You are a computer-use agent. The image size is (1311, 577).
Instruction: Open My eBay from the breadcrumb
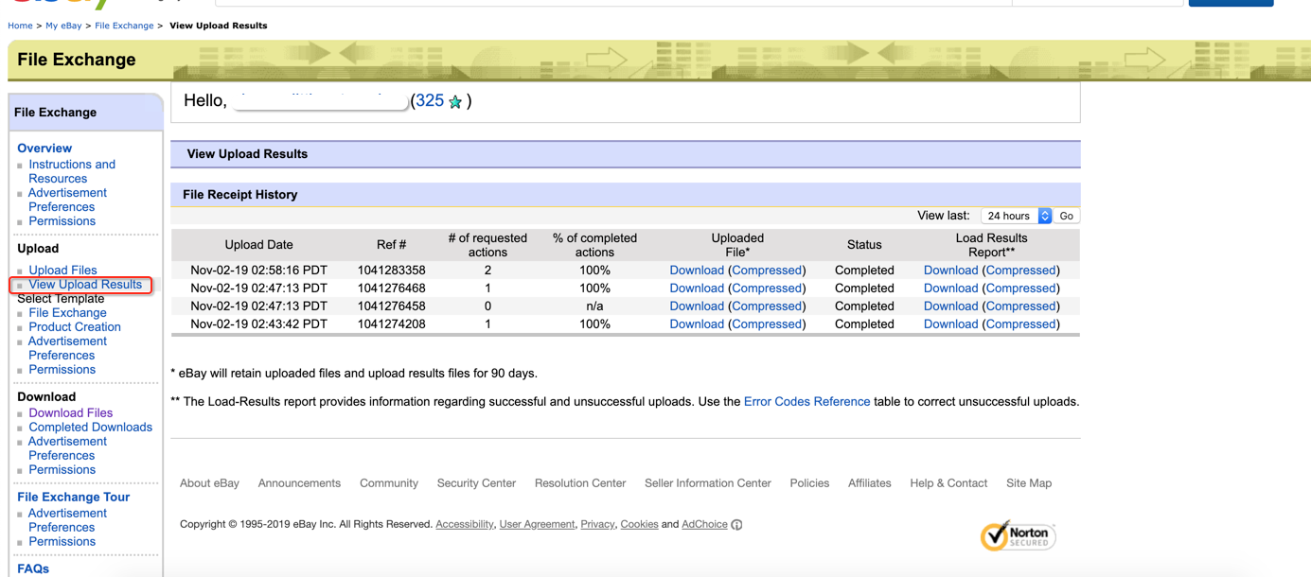[63, 26]
